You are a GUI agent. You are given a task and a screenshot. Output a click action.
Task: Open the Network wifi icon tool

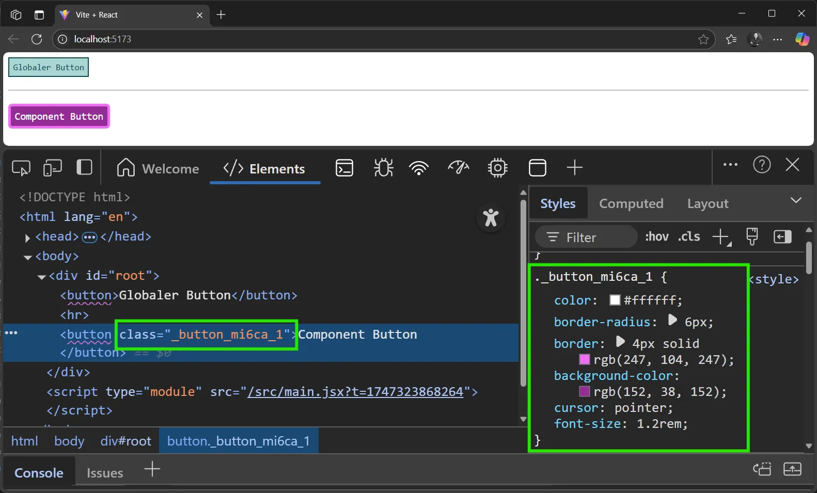pos(419,168)
